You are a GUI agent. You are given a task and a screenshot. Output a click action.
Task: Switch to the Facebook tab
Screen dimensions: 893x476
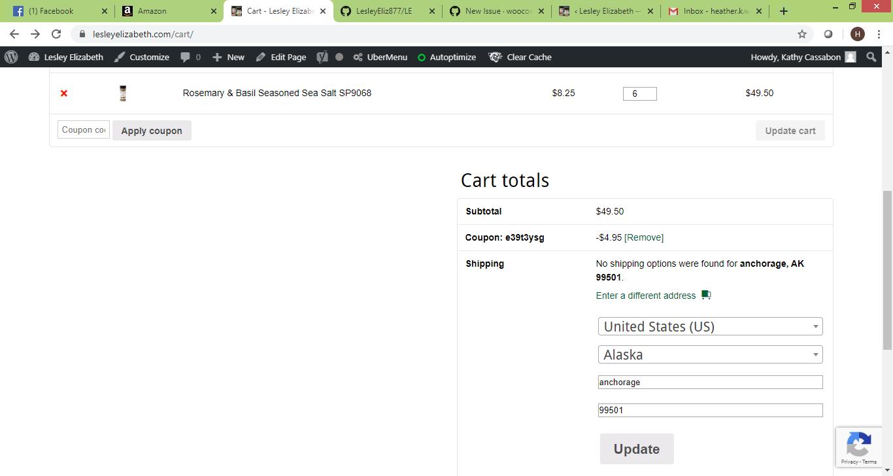60,11
